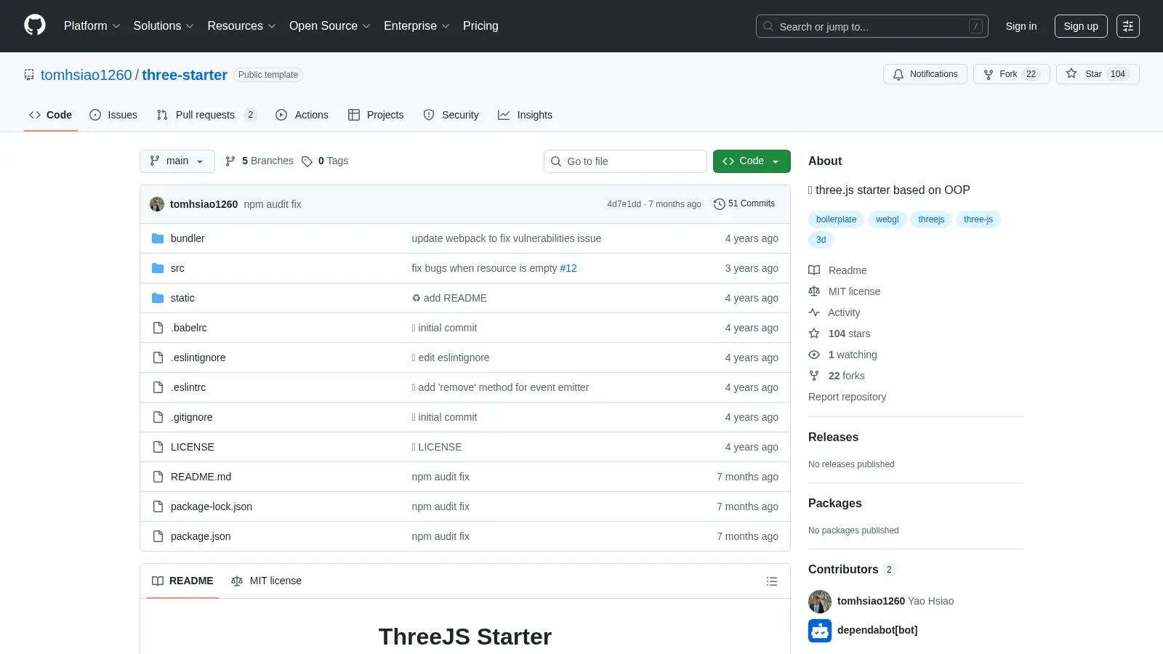Focus the Search or jump to field

click(872, 26)
